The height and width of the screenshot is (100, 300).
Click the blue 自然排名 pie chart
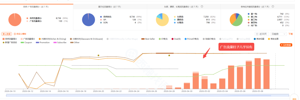pyautogui.click(x=88, y=20)
